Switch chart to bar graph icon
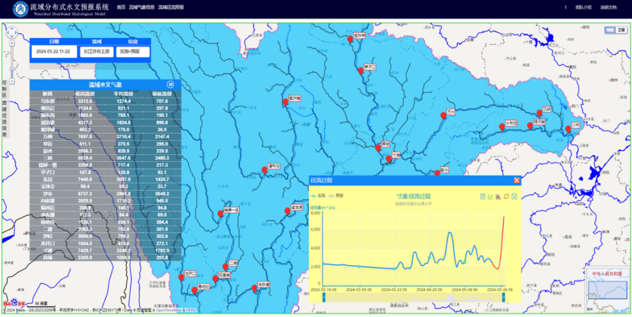Screen dimensions: 632x317 pos(499,196)
